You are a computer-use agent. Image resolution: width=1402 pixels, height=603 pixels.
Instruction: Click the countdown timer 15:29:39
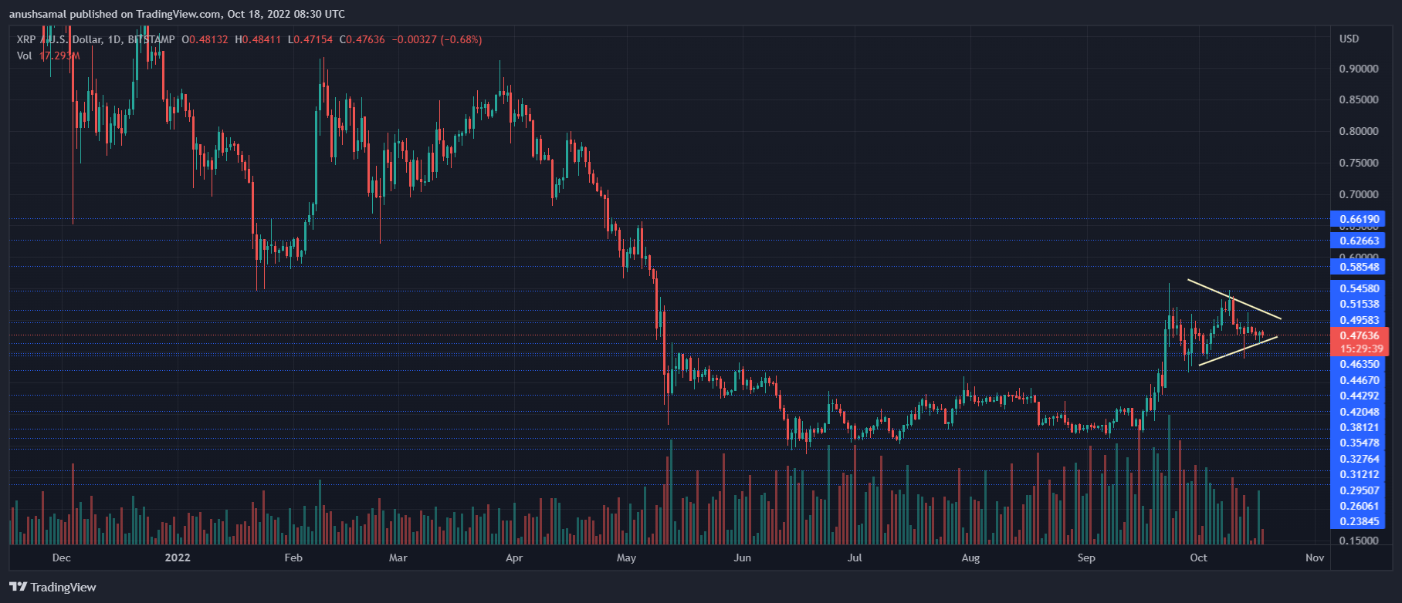[1360, 349]
